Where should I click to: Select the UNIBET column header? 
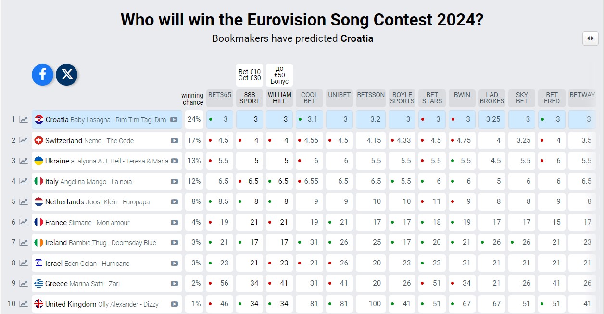click(x=340, y=95)
